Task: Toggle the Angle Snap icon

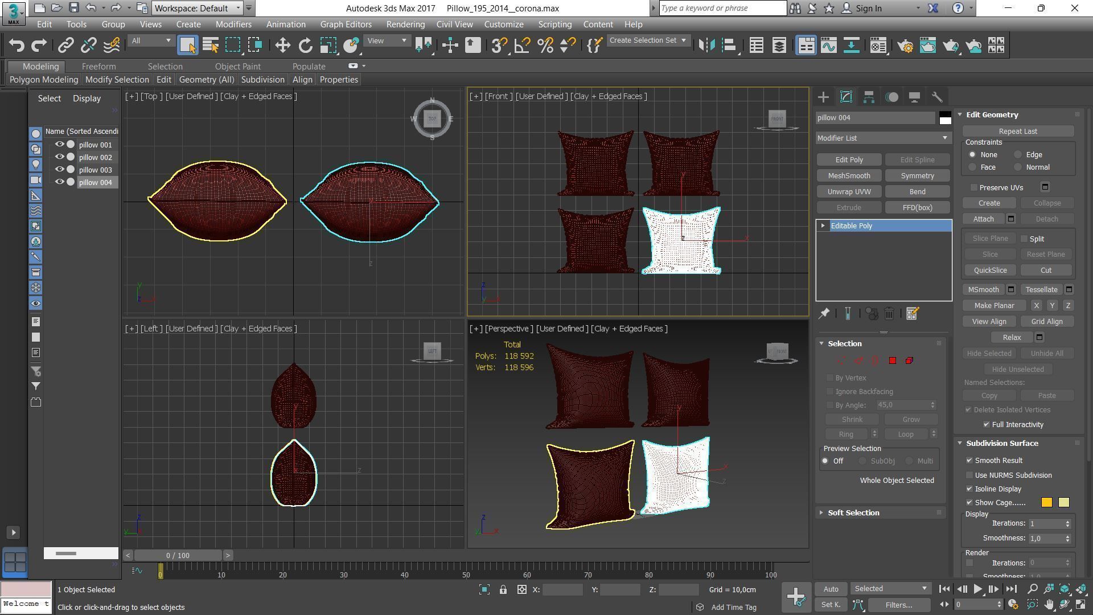Action: [x=522, y=46]
